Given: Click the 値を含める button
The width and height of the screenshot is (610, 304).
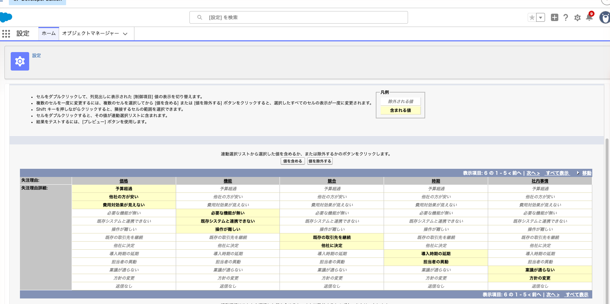Looking at the screenshot, I should 293,161.
